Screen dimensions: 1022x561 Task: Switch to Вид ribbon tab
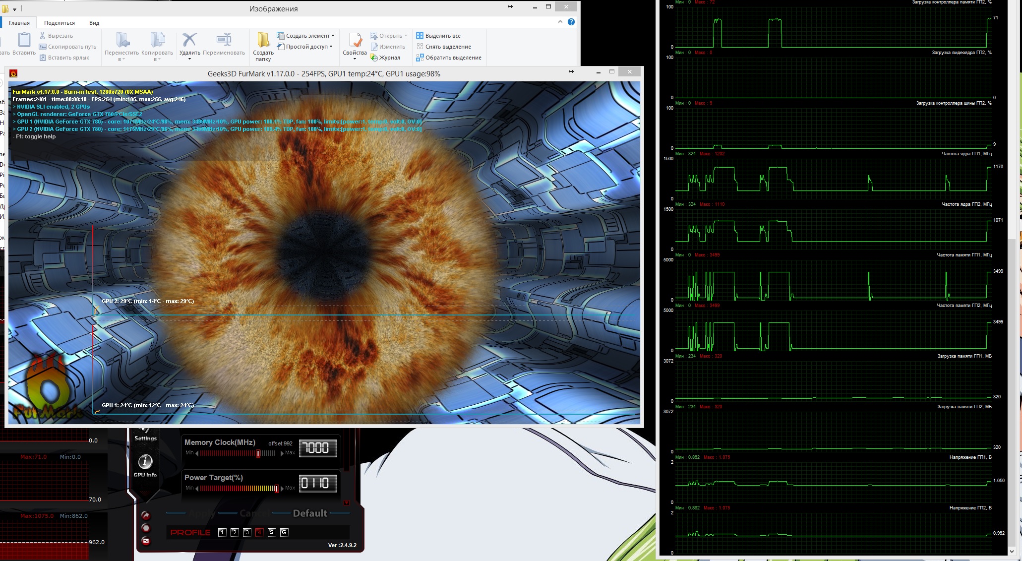tap(94, 23)
